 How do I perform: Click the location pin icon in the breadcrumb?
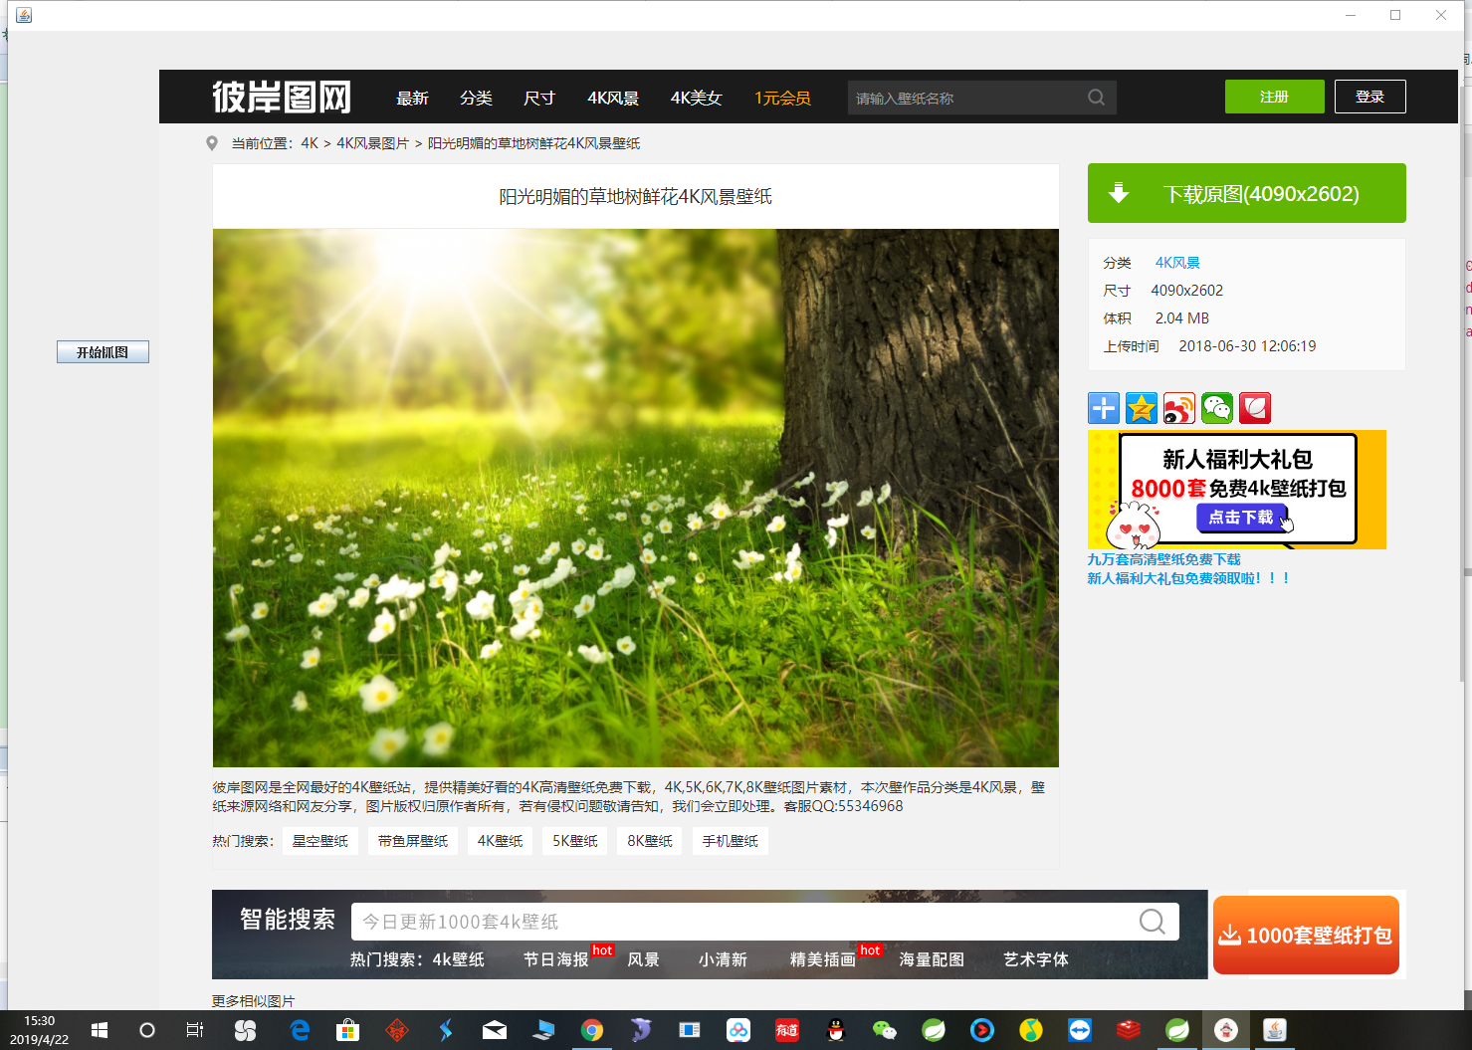click(x=212, y=143)
